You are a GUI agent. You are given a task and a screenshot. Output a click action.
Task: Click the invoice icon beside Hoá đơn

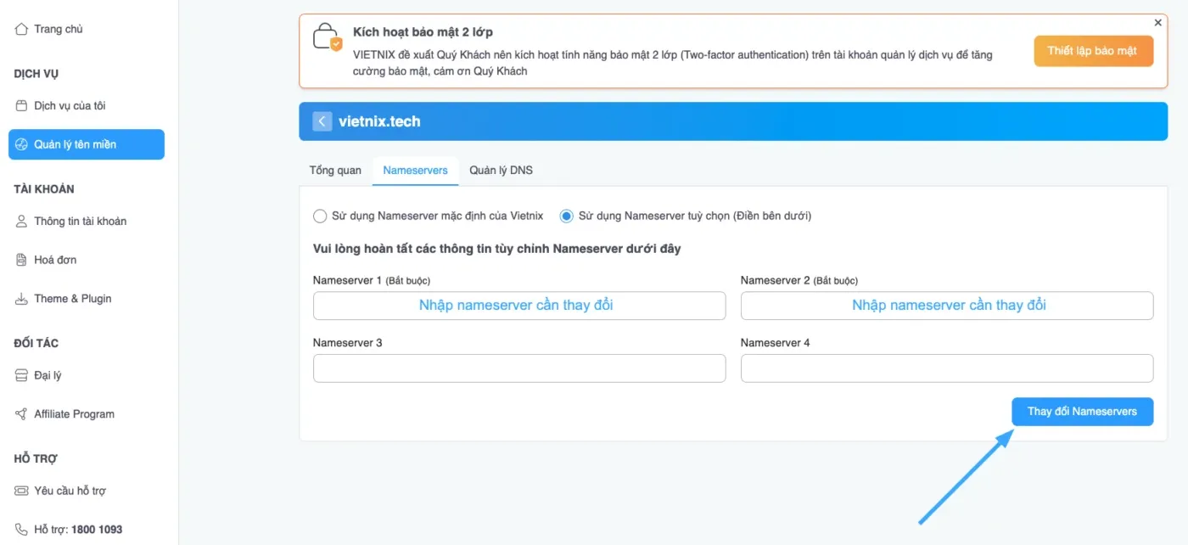[x=22, y=260]
